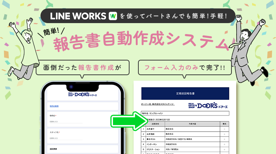Click the jumping woman illustration
The width and height of the screenshot is (276, 154).
pyautogui.click(x=24, y=49)
